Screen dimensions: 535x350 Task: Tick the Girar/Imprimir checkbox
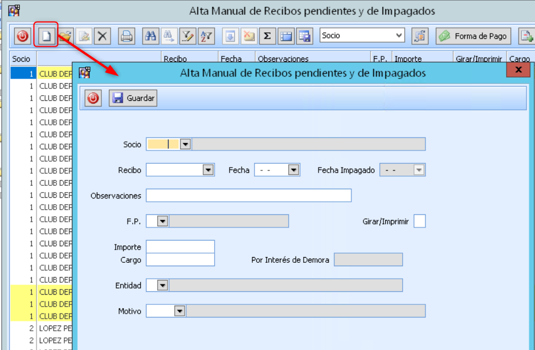point(419,221)
